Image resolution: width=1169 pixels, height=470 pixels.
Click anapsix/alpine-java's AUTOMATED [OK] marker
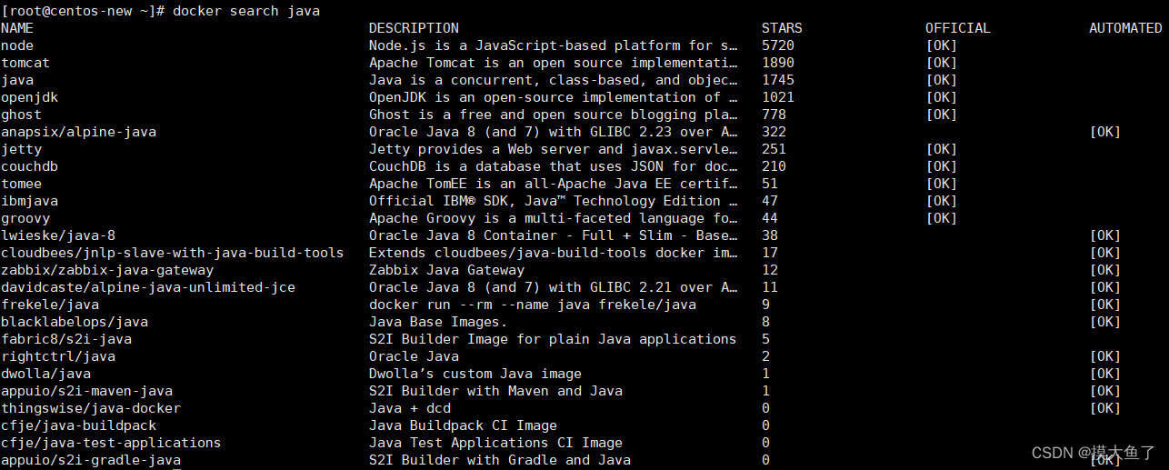point(1105,132)
